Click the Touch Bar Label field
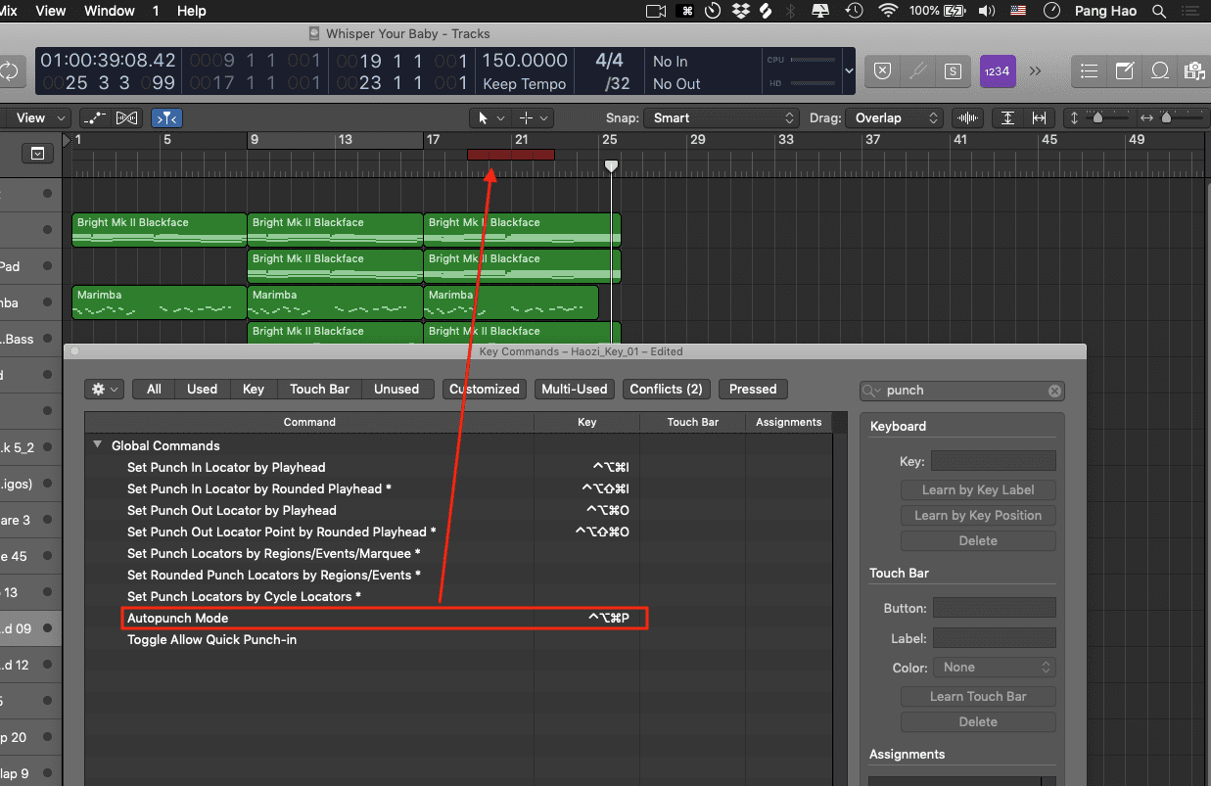The image size is (1211, 786). (x=994, y=637)
